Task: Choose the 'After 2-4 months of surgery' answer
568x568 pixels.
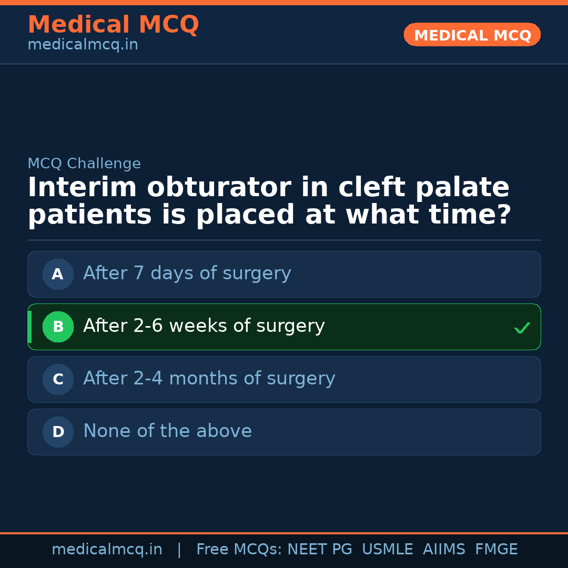Action: [209, 379]
